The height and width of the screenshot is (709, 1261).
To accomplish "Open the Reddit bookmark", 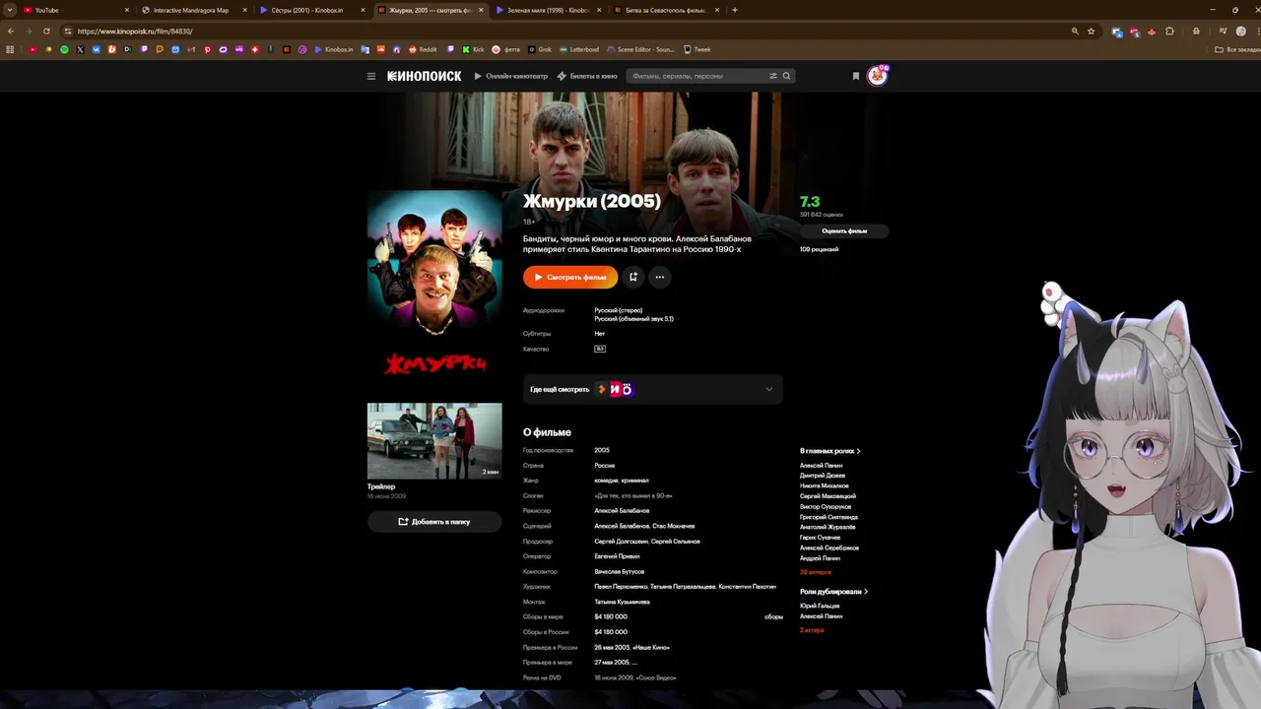I will pos(423,49).
